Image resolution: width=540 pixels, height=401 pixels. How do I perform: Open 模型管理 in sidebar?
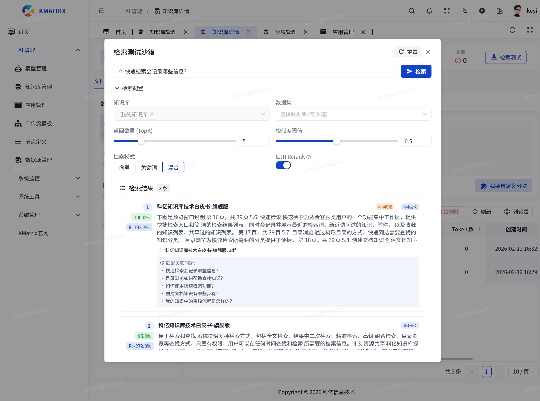[36, 68]
